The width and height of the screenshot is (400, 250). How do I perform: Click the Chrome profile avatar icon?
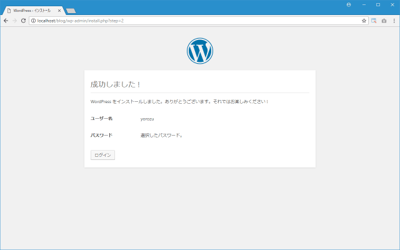(349, 4)
